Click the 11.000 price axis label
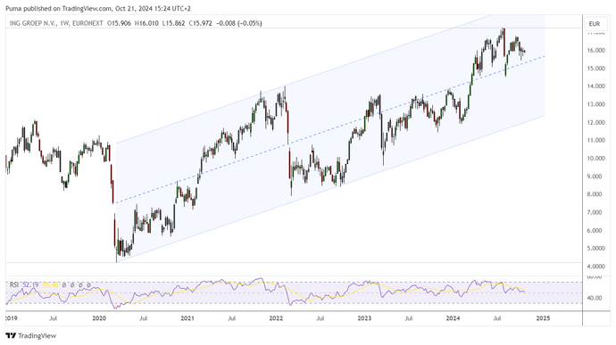The height and width of the screenshot is (345, 616). (x=595, y=140)
